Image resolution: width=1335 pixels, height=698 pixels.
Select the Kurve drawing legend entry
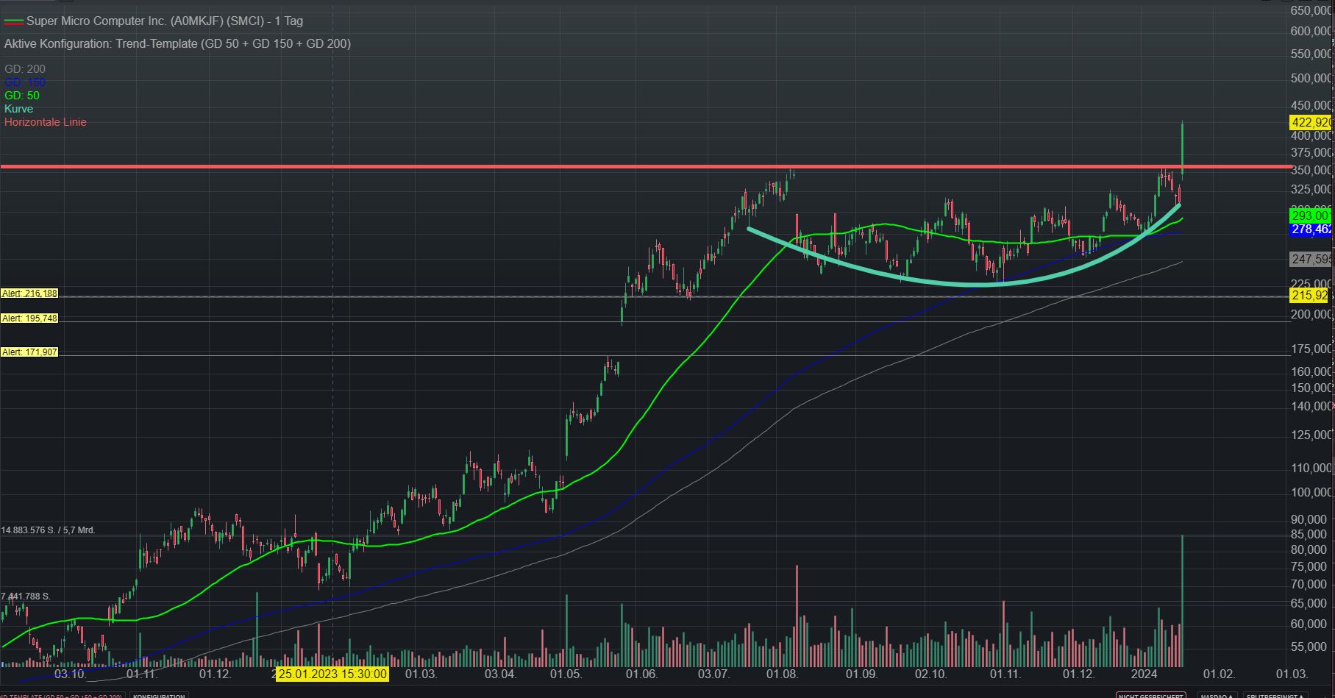click(19, 109)
